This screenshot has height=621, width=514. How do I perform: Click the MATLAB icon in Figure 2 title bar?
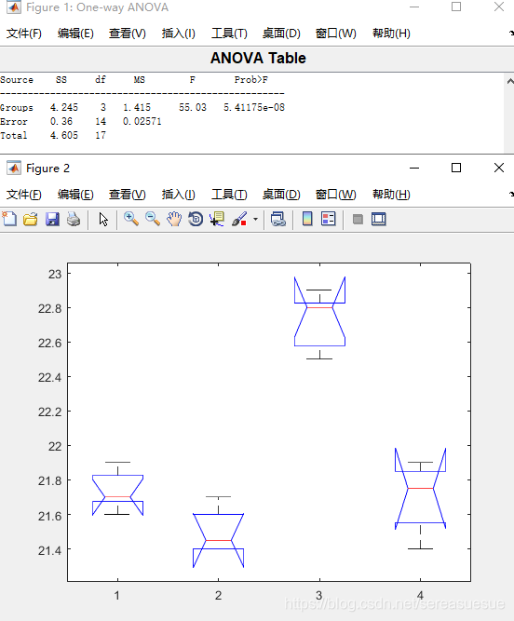tap(13, 168)
